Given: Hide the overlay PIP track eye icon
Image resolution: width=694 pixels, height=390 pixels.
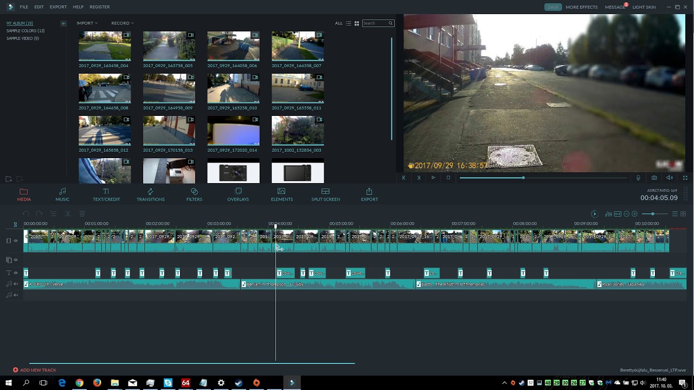Looking at the screenshot, I should coord(16,260).
